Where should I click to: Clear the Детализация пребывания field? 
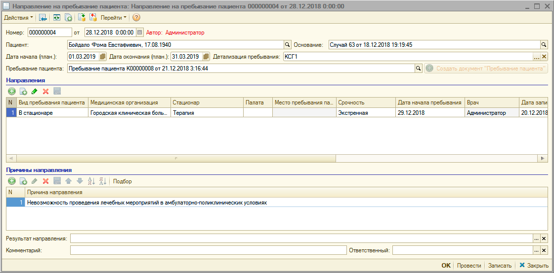tap(544, 57)
